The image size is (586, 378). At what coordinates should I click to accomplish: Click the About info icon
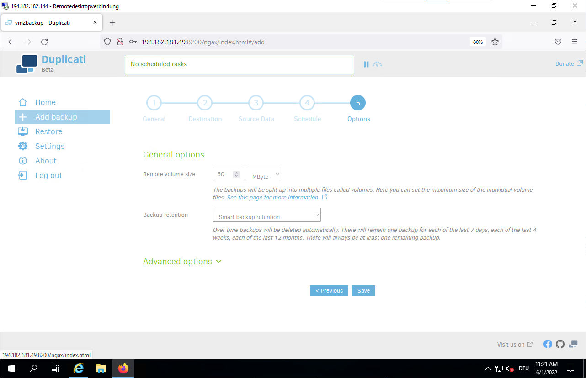[23, 161]
